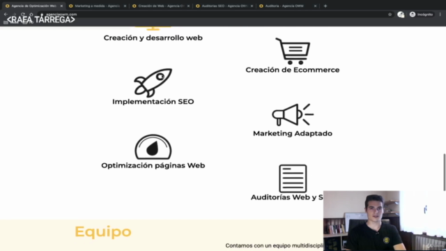Open the Marketing Adaptado link
The height and width of the screenshot is (251, 446).
[x=293, y=133]
